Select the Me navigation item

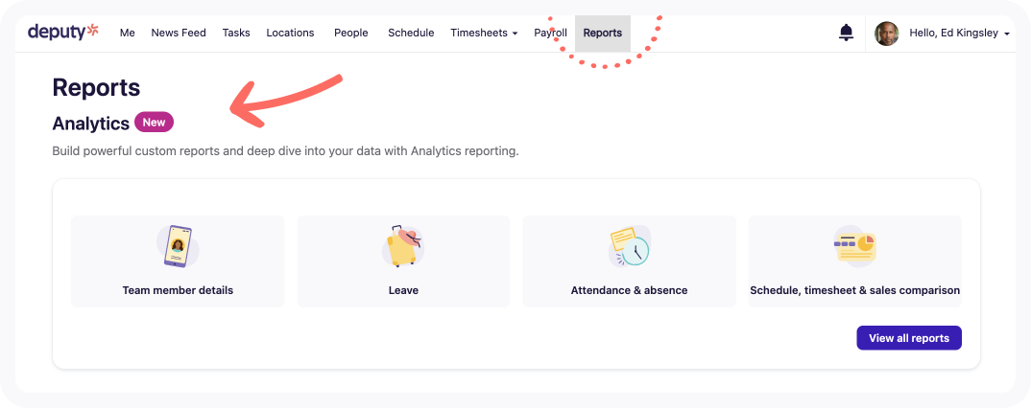pos(128,33)
